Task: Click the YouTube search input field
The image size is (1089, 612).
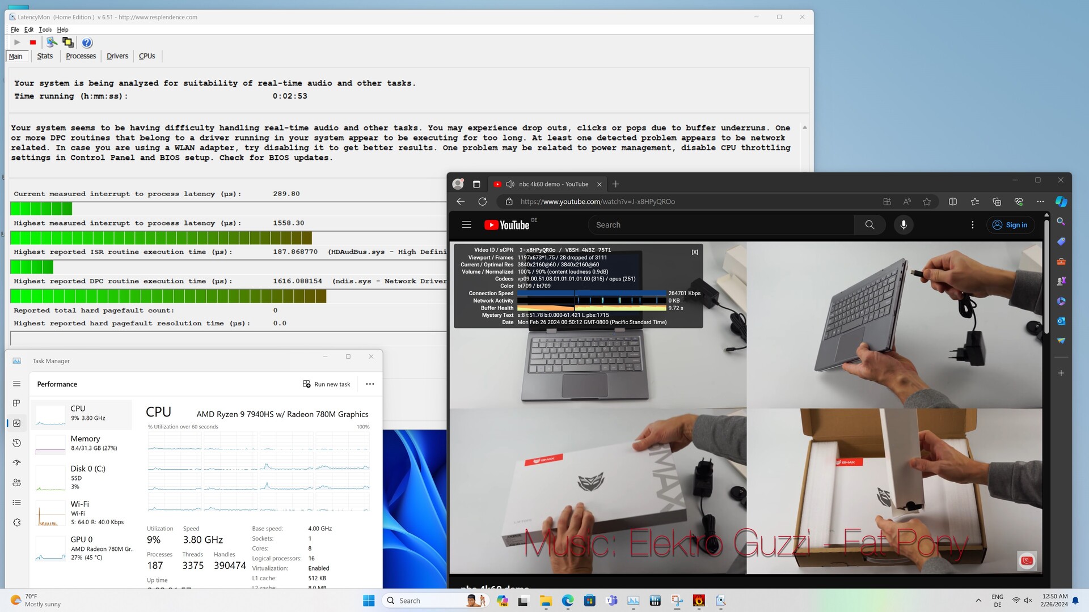Action: [720, 225]
